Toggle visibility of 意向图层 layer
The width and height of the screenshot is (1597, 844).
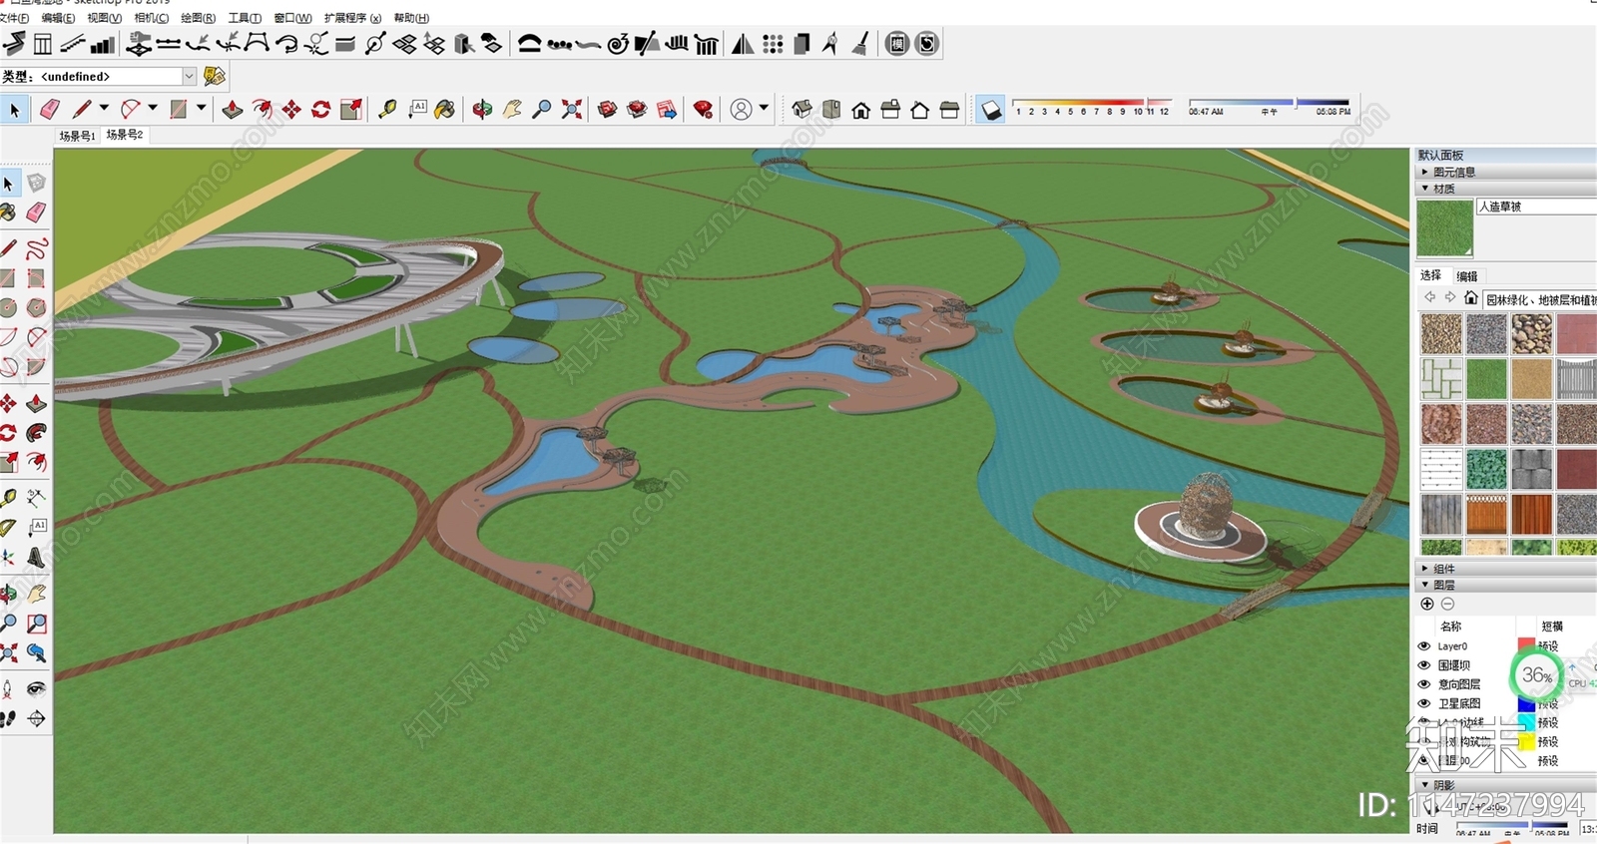coord(1424,684)
